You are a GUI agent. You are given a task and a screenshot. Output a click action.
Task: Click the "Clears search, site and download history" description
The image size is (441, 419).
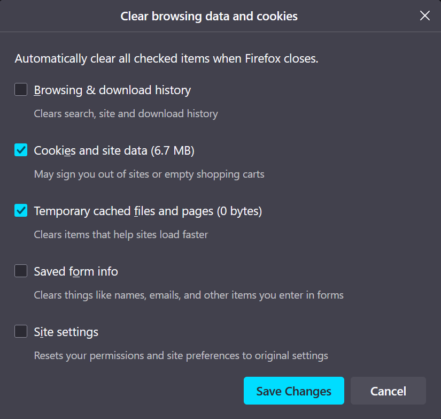(126, 113)
